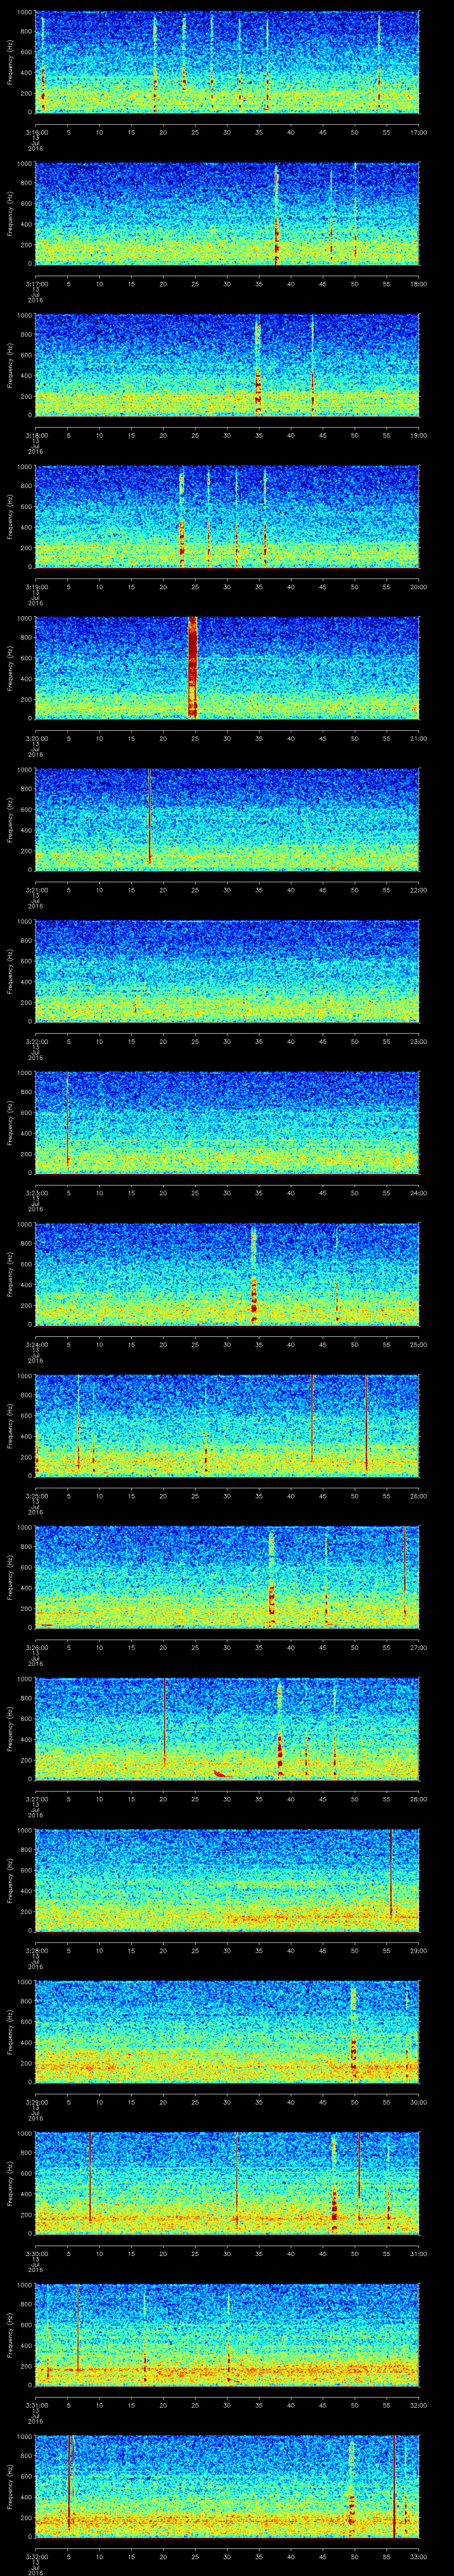
Task: Click the "31:00" end time label
Action: [x=418, y=2252]
